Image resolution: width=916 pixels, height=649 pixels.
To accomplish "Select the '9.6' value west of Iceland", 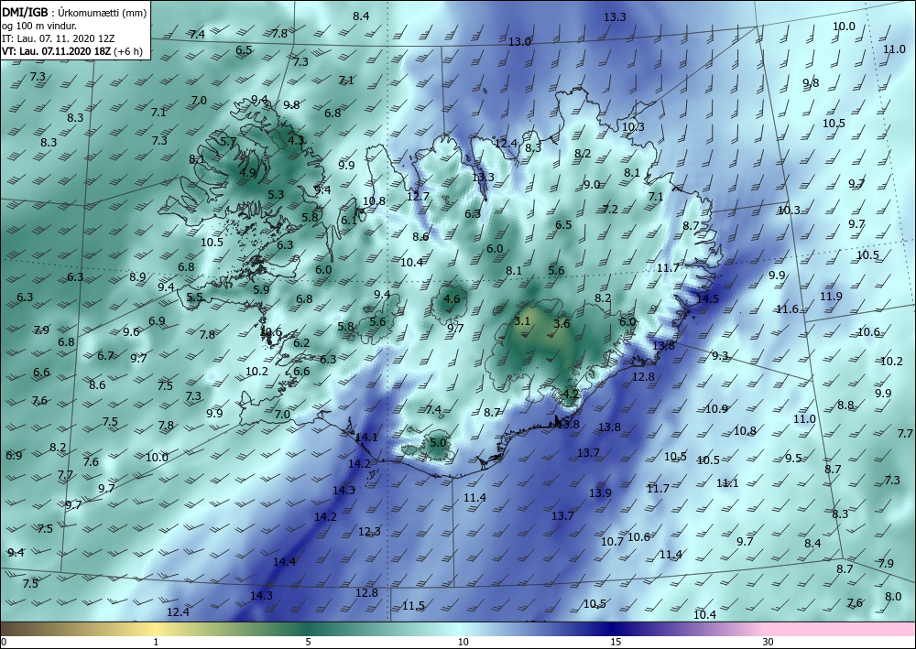I will pos(131,332).
